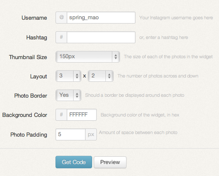This screenshot has height=176, width=219.
Task: Click the Get Code button
Action: click(74, 162)
